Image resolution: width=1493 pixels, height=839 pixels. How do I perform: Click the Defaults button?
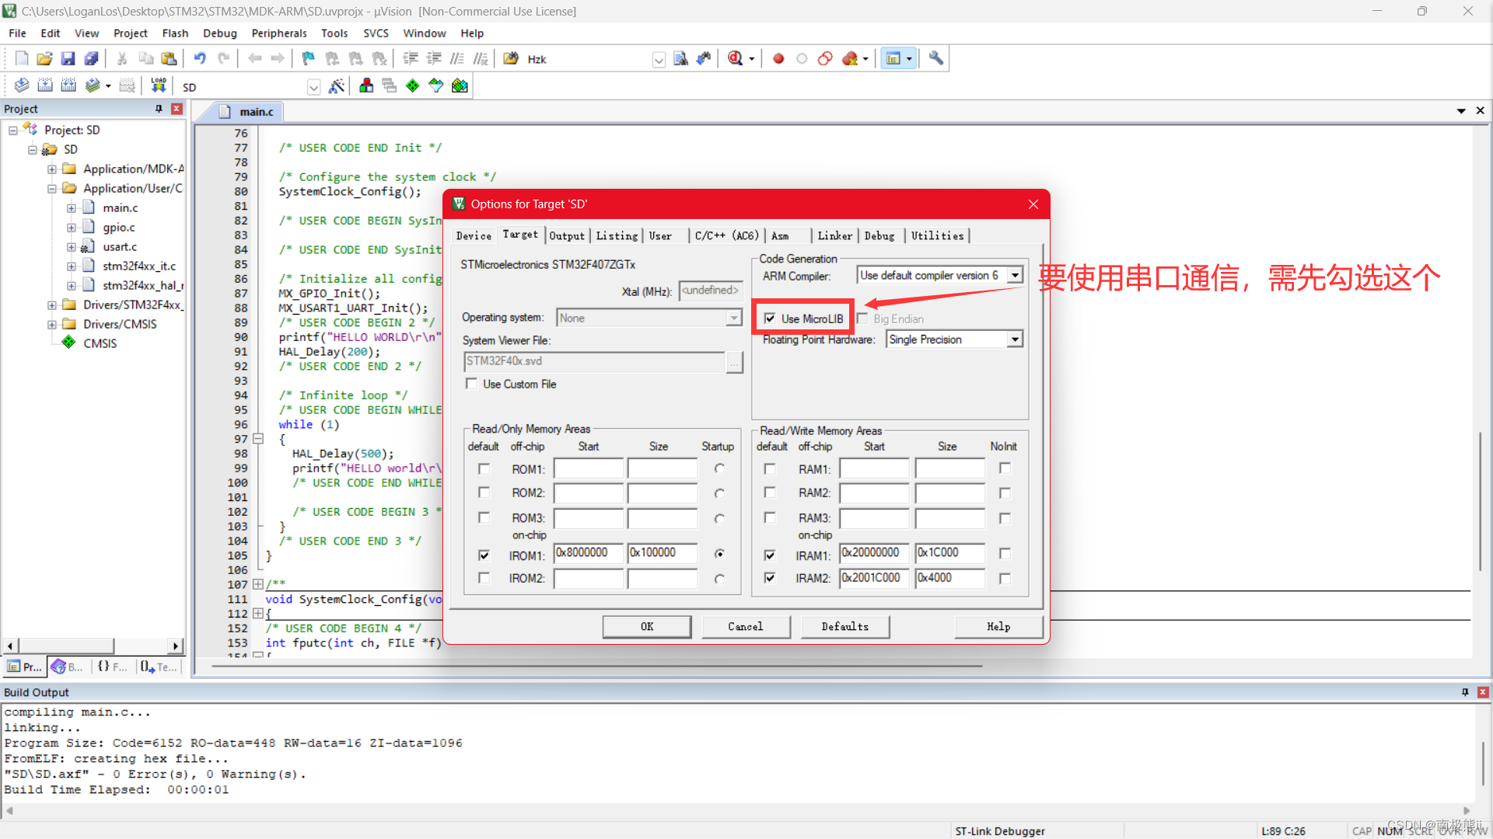tap(844, 627)
